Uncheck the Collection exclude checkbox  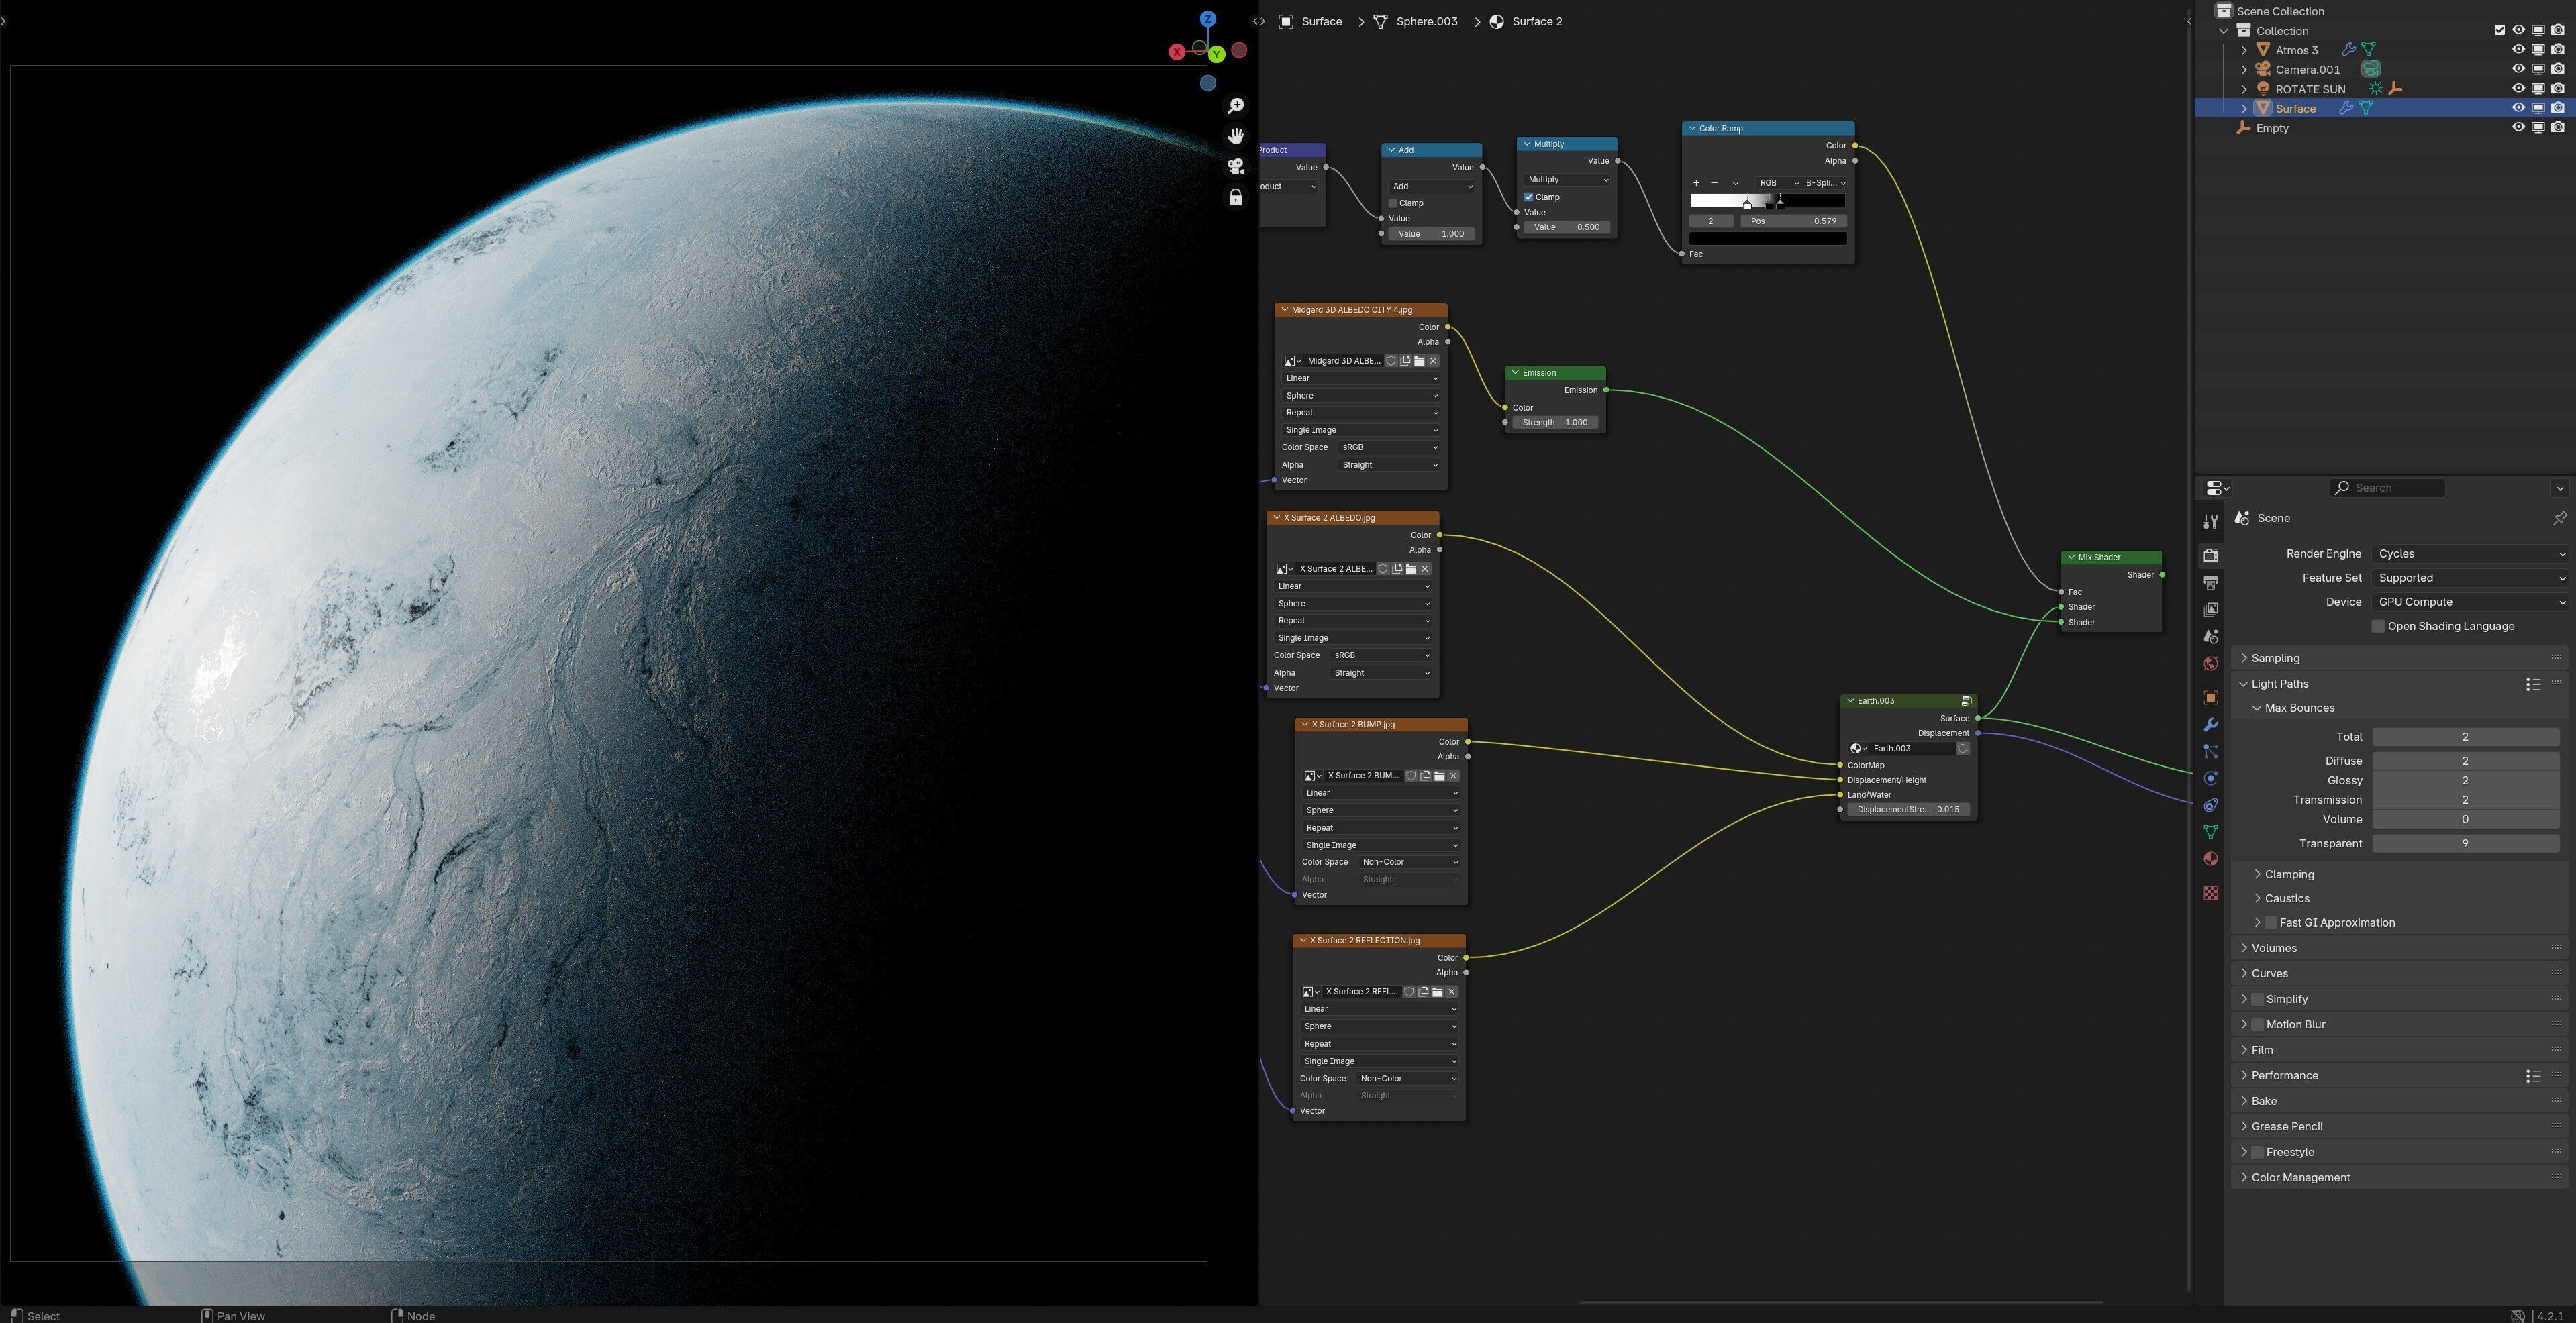click(2500, 30)
